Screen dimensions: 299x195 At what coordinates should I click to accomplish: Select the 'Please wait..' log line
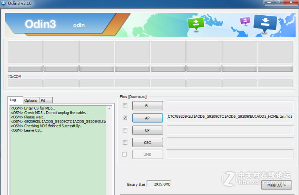pyautogui.click(x=28, y=117)
